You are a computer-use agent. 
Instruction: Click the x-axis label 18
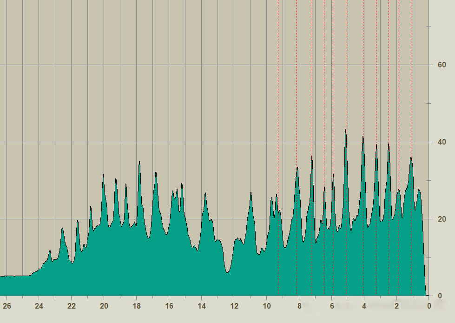[x=137, y=306]
